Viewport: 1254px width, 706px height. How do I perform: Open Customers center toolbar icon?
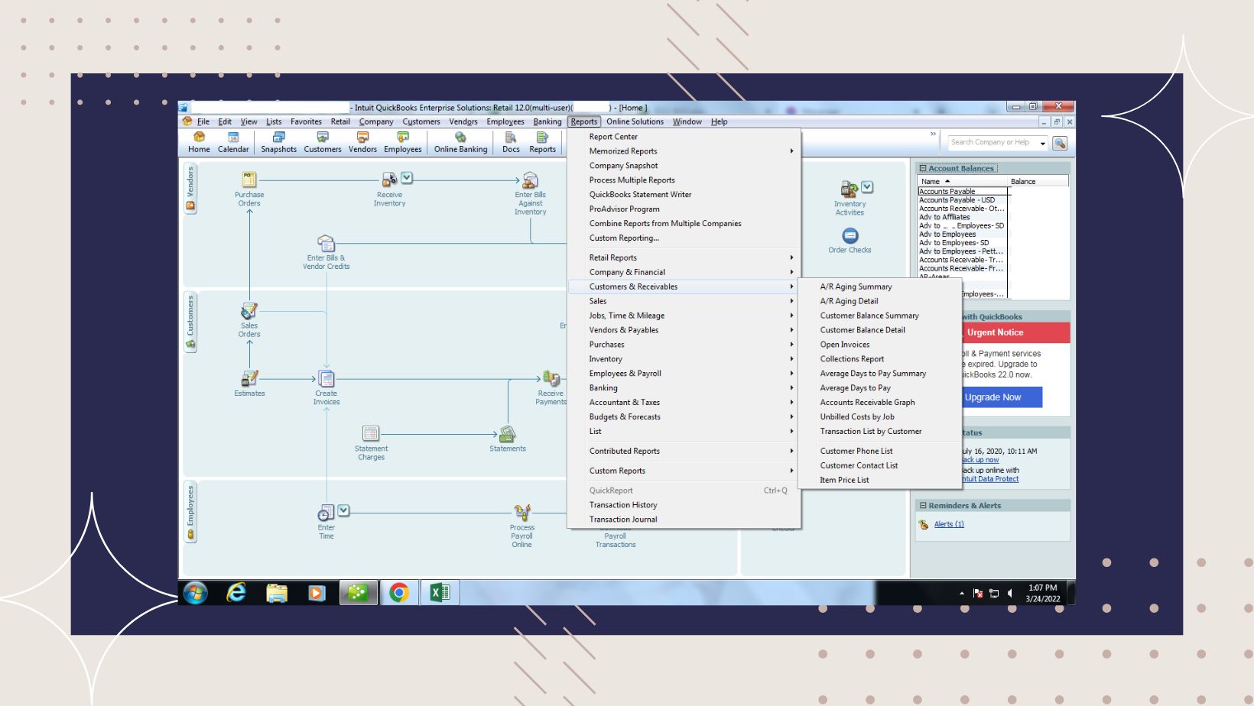[x=323, y=142]
